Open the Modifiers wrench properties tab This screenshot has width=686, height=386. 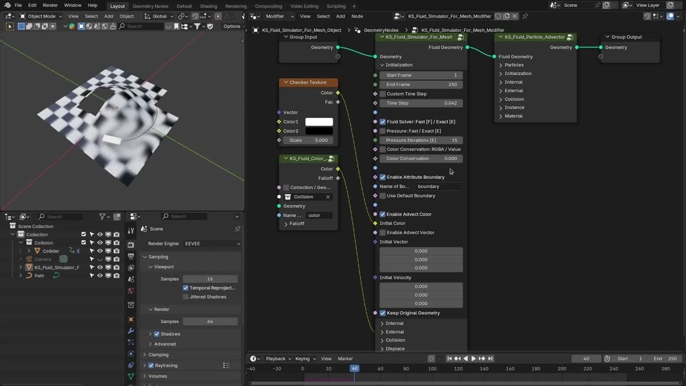(x=131, y=331)
